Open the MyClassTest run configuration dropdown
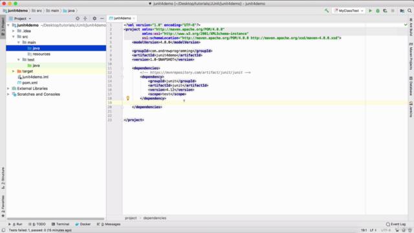The width and height of the screenshot is (414, 233). click(349, 10)
